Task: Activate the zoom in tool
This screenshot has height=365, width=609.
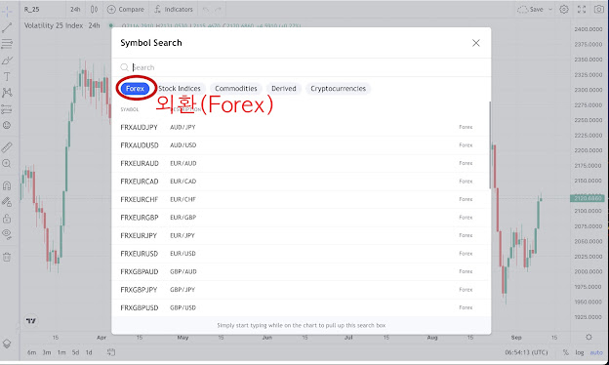Action: point(7,163)
